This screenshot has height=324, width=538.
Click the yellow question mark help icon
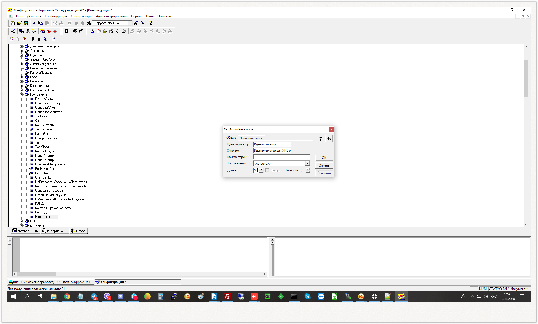coord(151,23)
